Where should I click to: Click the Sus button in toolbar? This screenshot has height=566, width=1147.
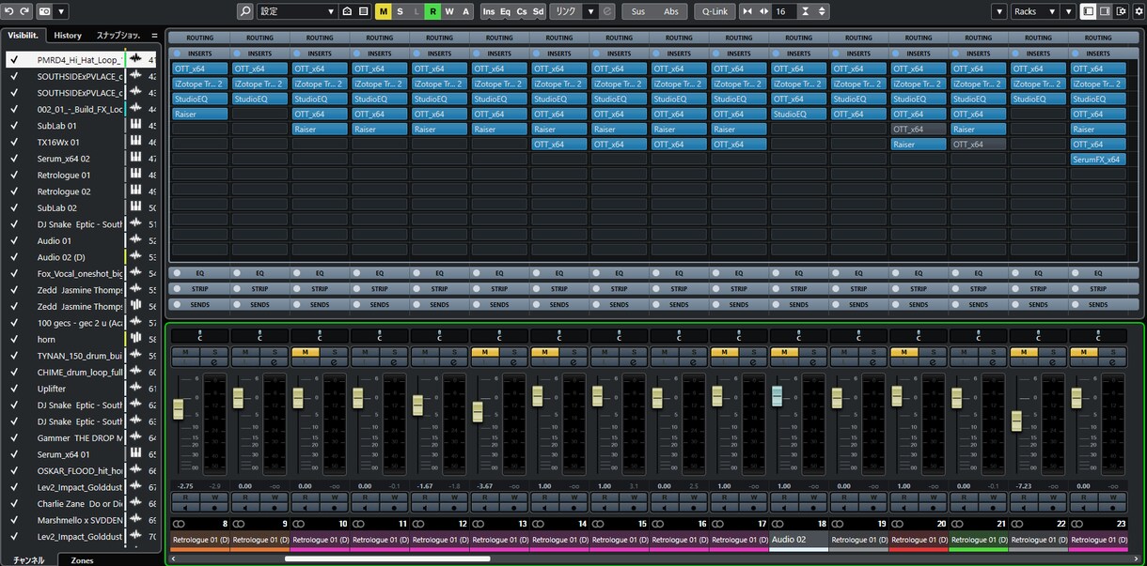[x=638, y=11]
